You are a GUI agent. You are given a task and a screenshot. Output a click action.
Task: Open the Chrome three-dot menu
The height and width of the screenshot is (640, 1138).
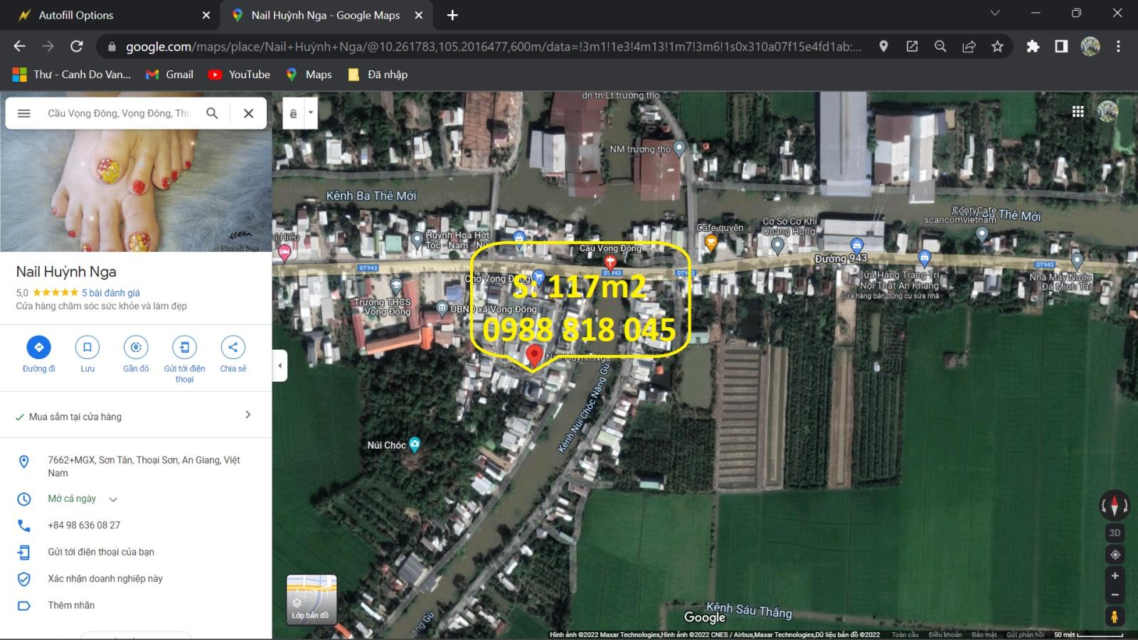(x=1118, y=46)
